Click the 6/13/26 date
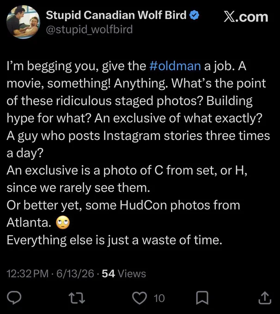280x314 pixels. pyautogui.click(x=75, y=273)
